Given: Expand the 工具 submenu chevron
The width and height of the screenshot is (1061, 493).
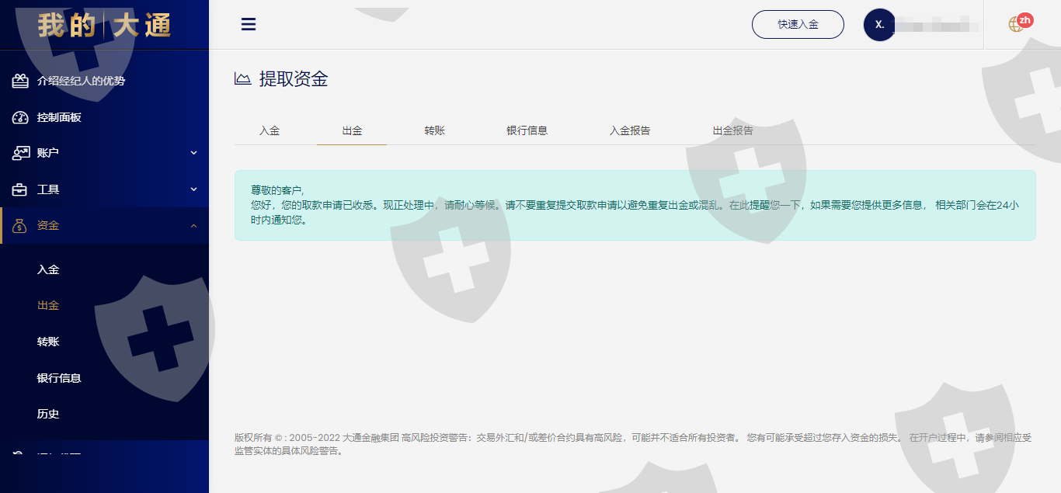Looking at the screenshot, I should point(193,189).
